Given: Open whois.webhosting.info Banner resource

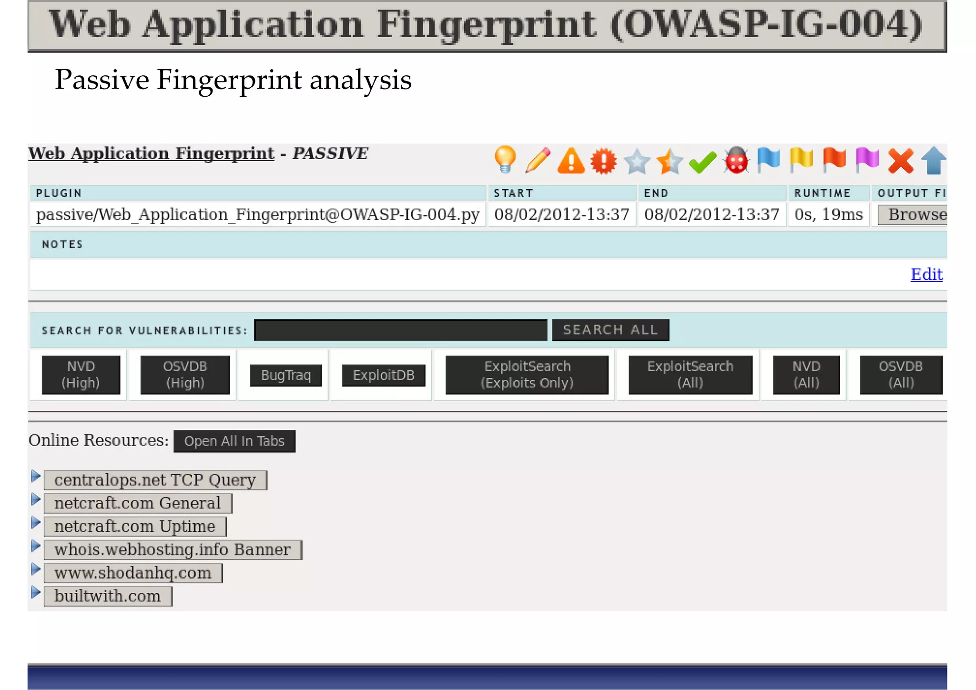Looking at the screenshot, I should pyautogui.click(x=173, y=550).
